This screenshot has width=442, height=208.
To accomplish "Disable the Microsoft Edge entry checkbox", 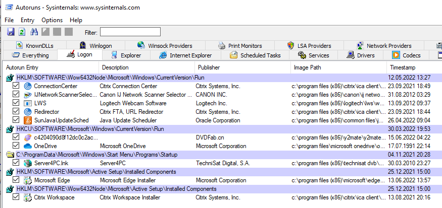I will (x=16, y=180).
